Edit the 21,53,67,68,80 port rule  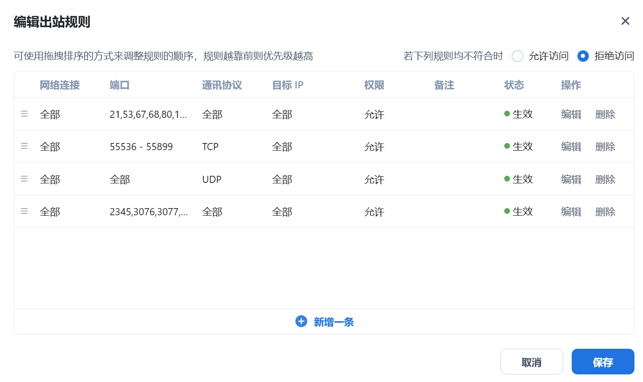click(571, 114)
